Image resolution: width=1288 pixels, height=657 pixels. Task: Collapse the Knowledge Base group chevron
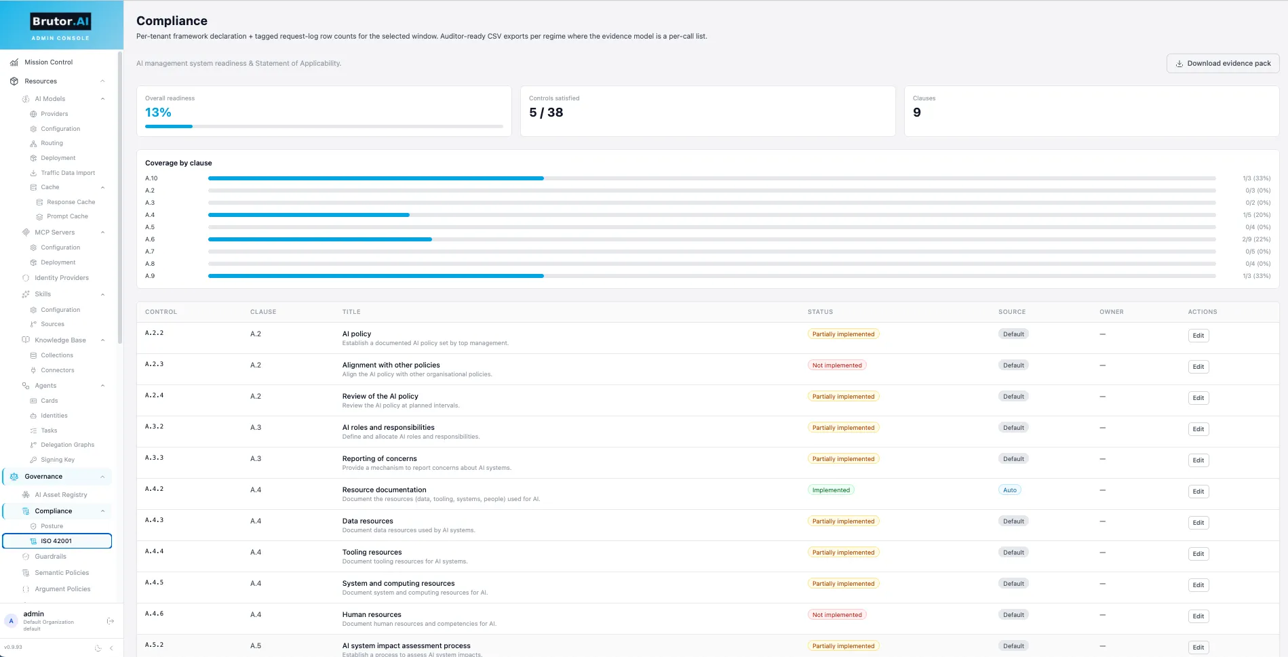102,340
